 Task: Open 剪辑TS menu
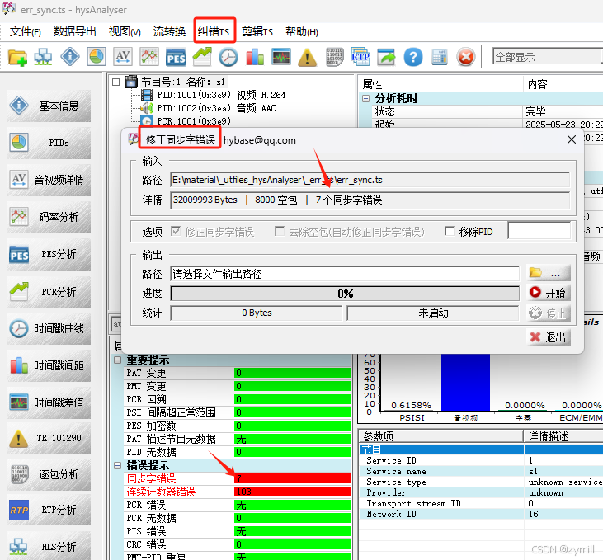tap(257, 31)
